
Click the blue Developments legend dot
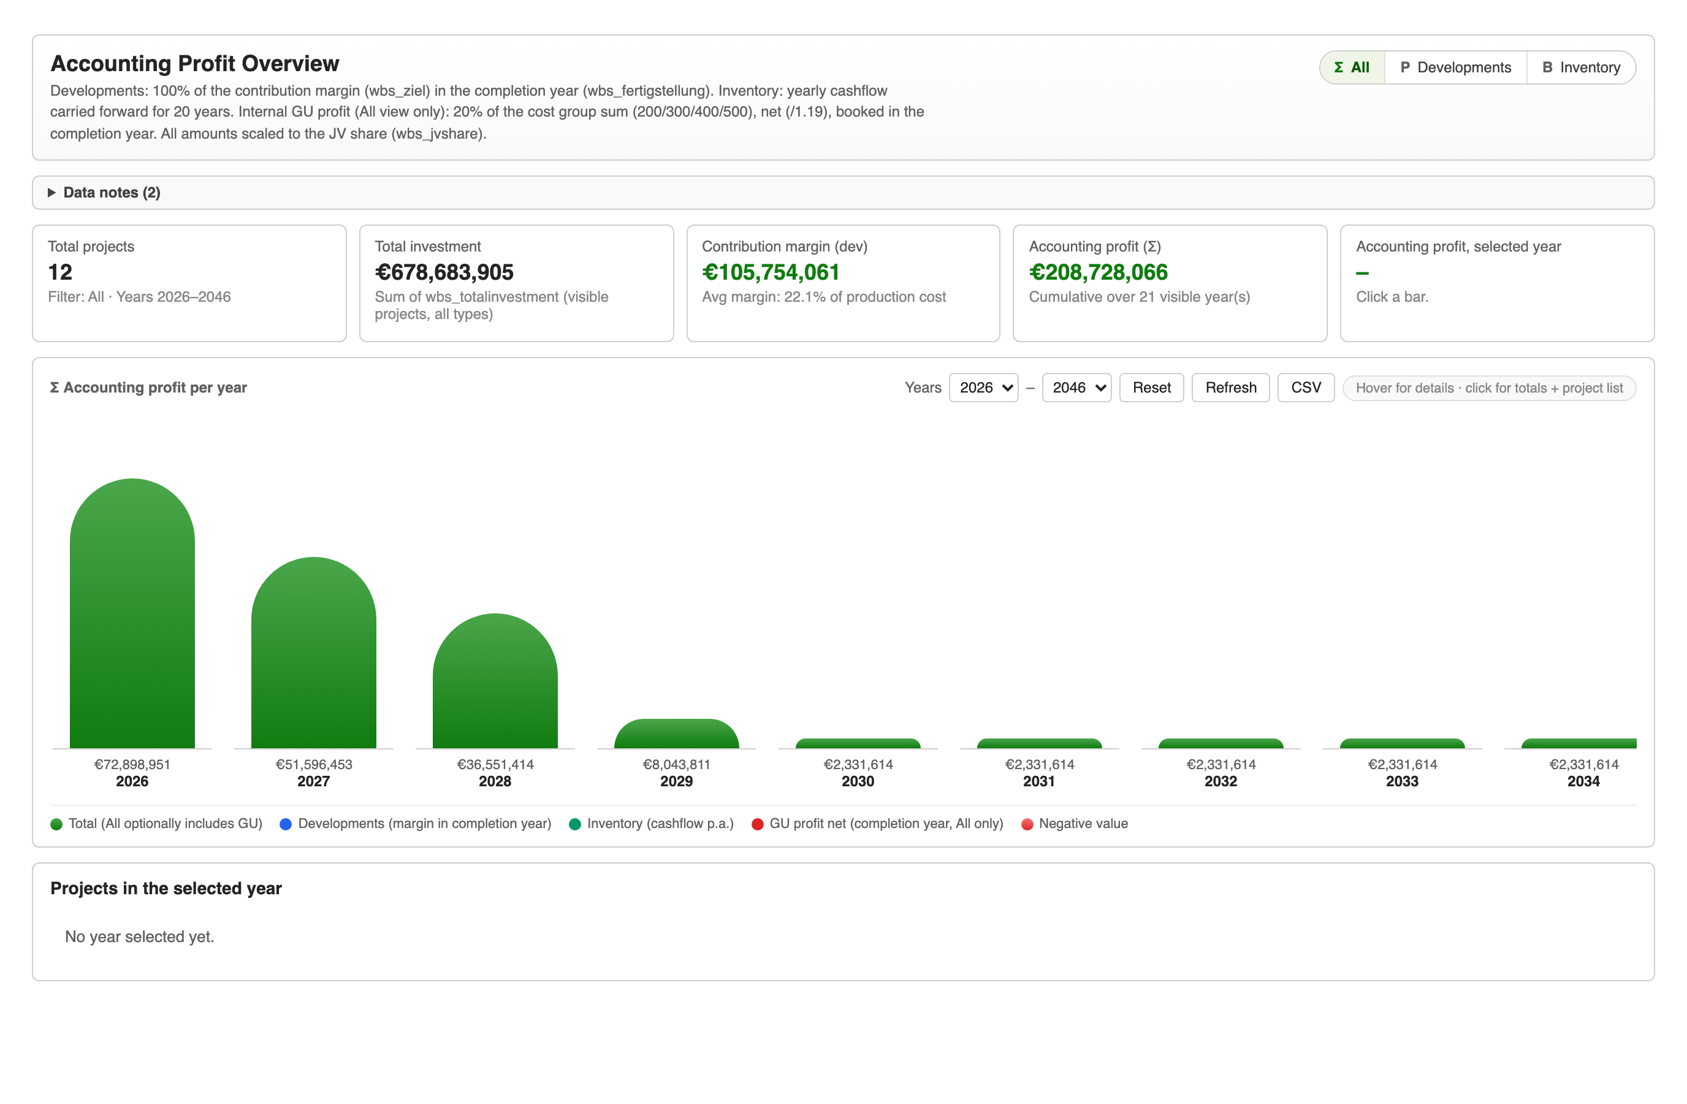coord(286,824)
